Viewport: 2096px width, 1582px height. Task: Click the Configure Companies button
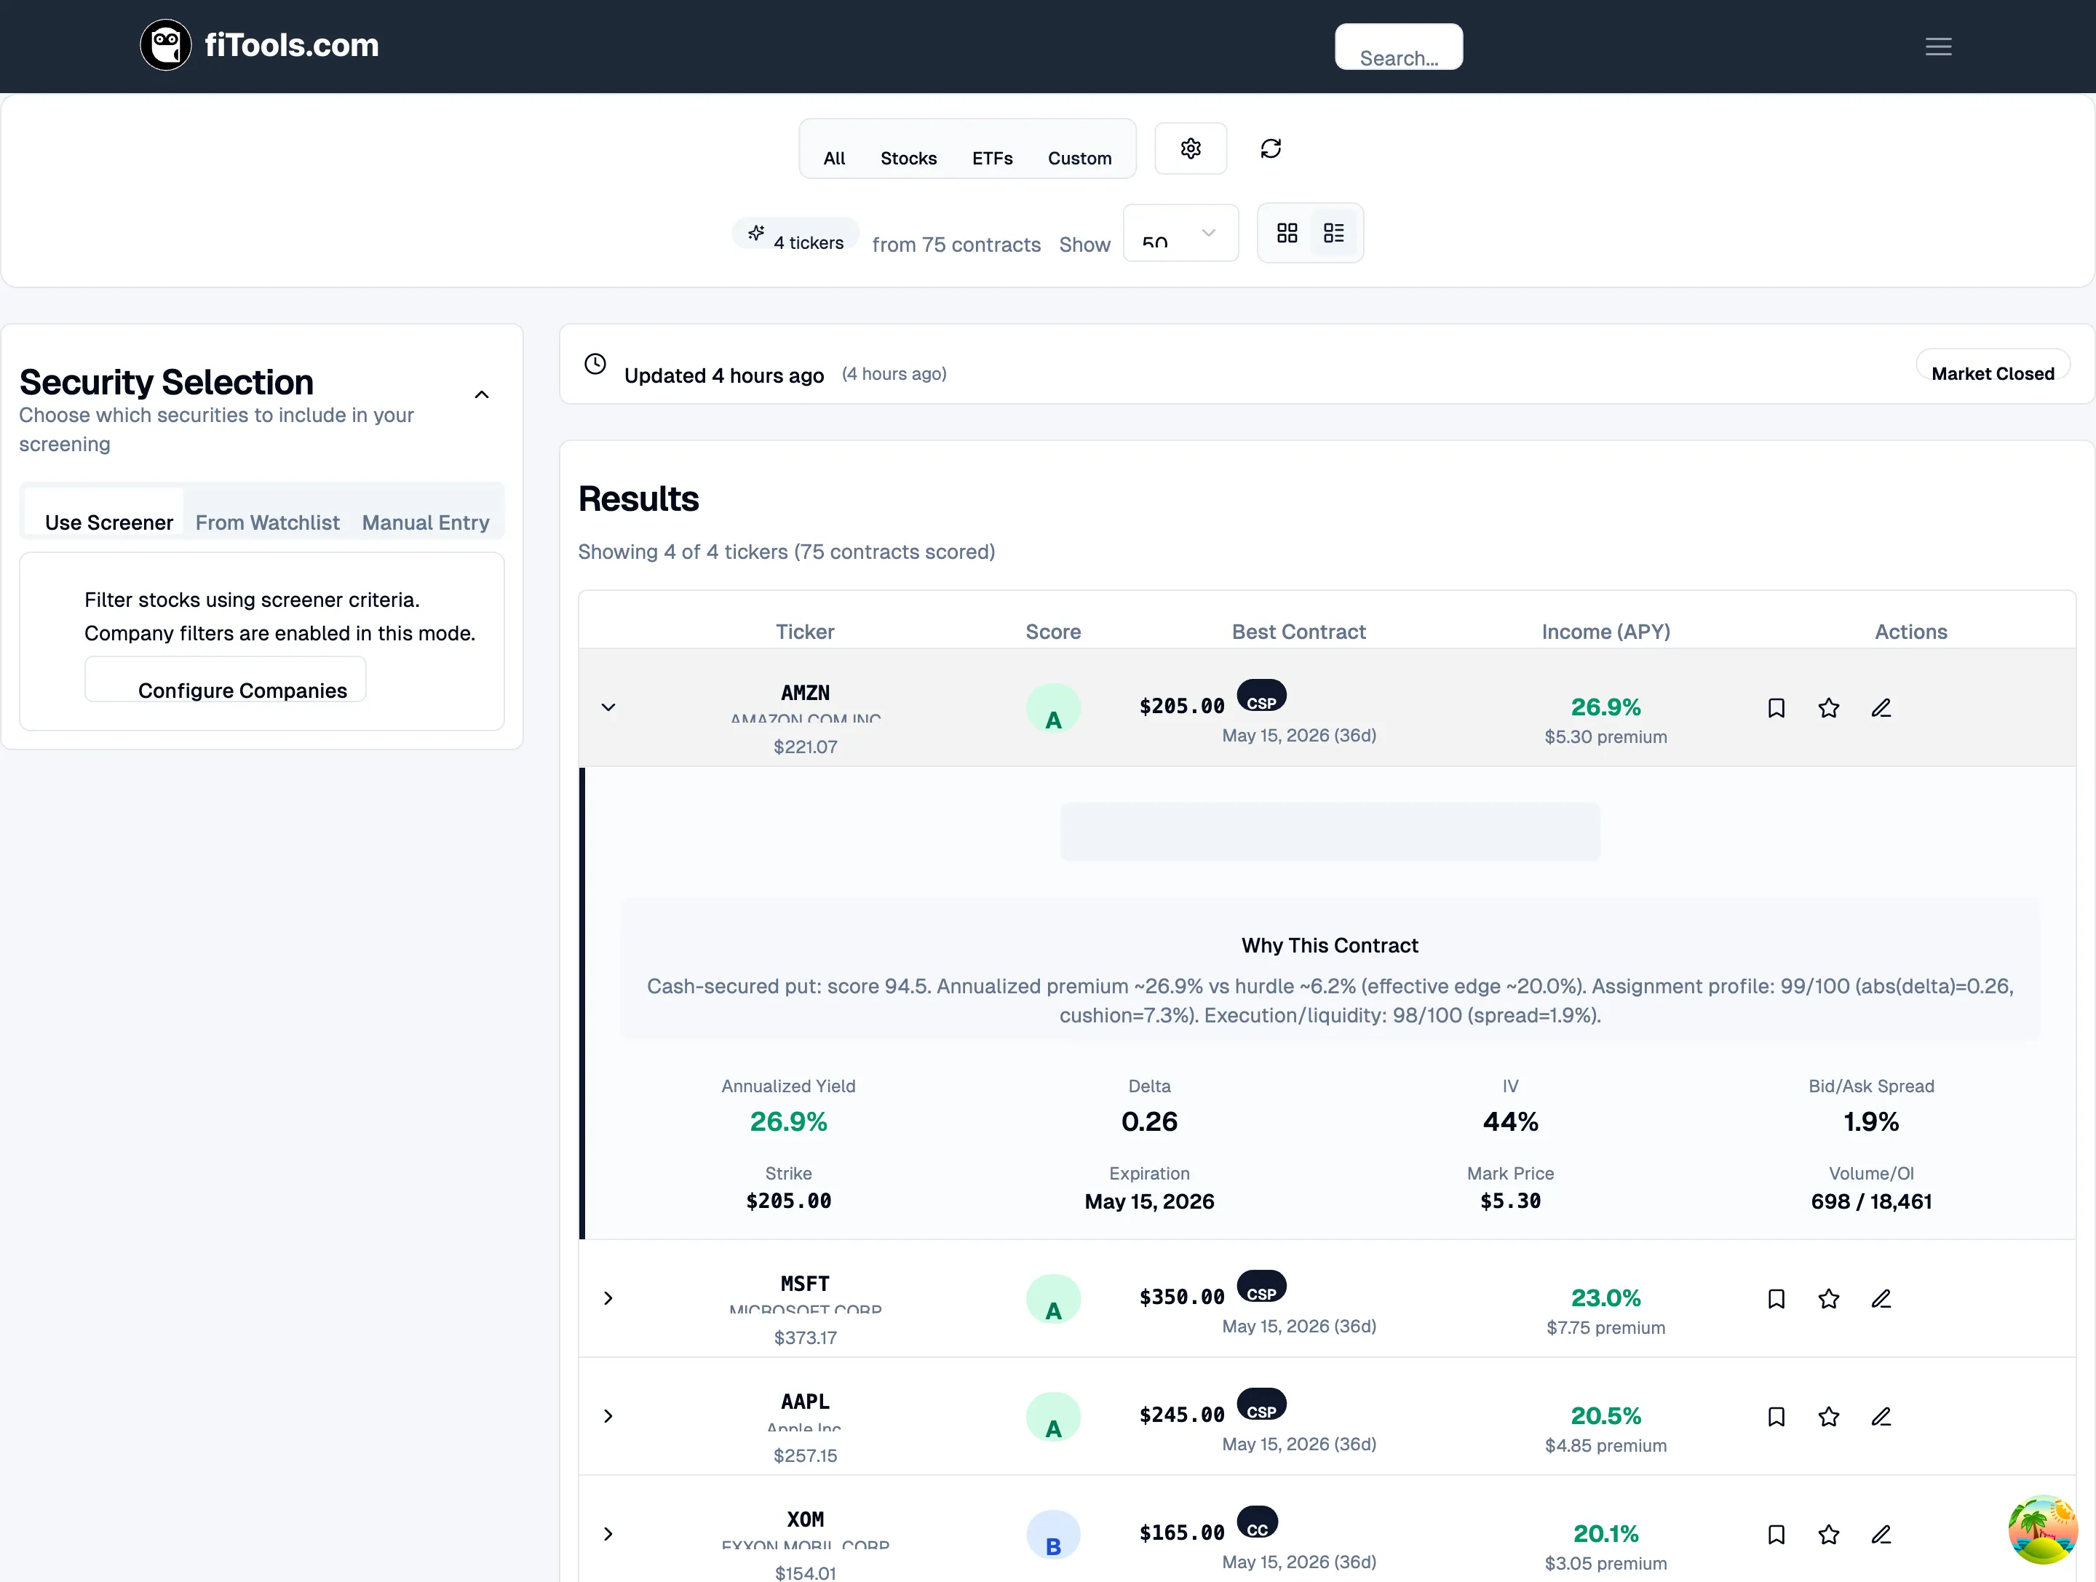click(226, 679)
